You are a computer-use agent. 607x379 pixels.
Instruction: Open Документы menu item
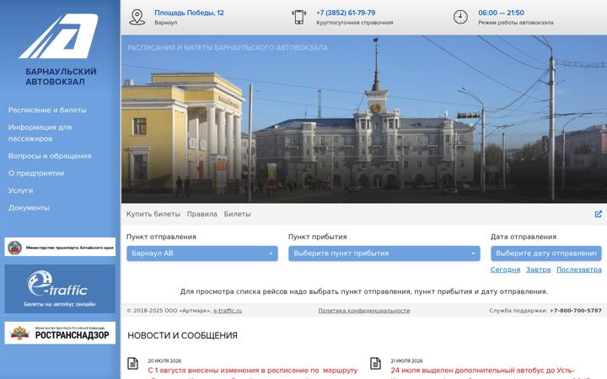click(x=29, y=208)
